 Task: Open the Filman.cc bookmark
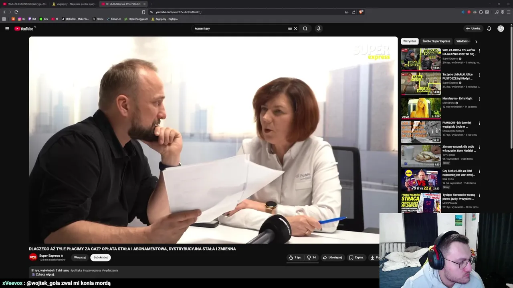point(114,19)
